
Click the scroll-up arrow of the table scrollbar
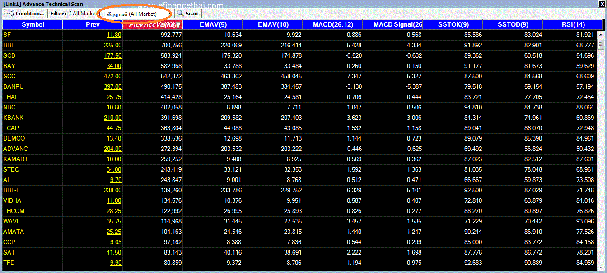point(601,34)
